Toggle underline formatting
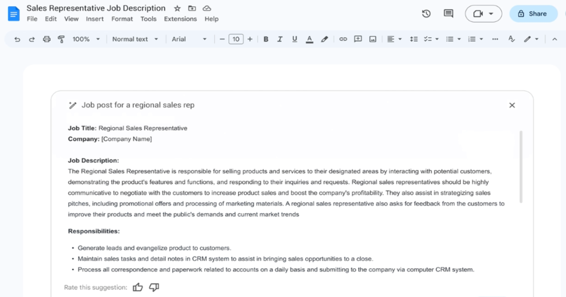 coord(294,39)
